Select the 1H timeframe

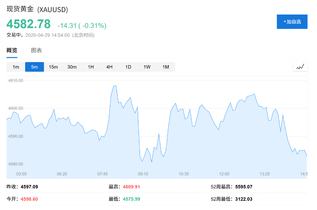pos(90,67)
